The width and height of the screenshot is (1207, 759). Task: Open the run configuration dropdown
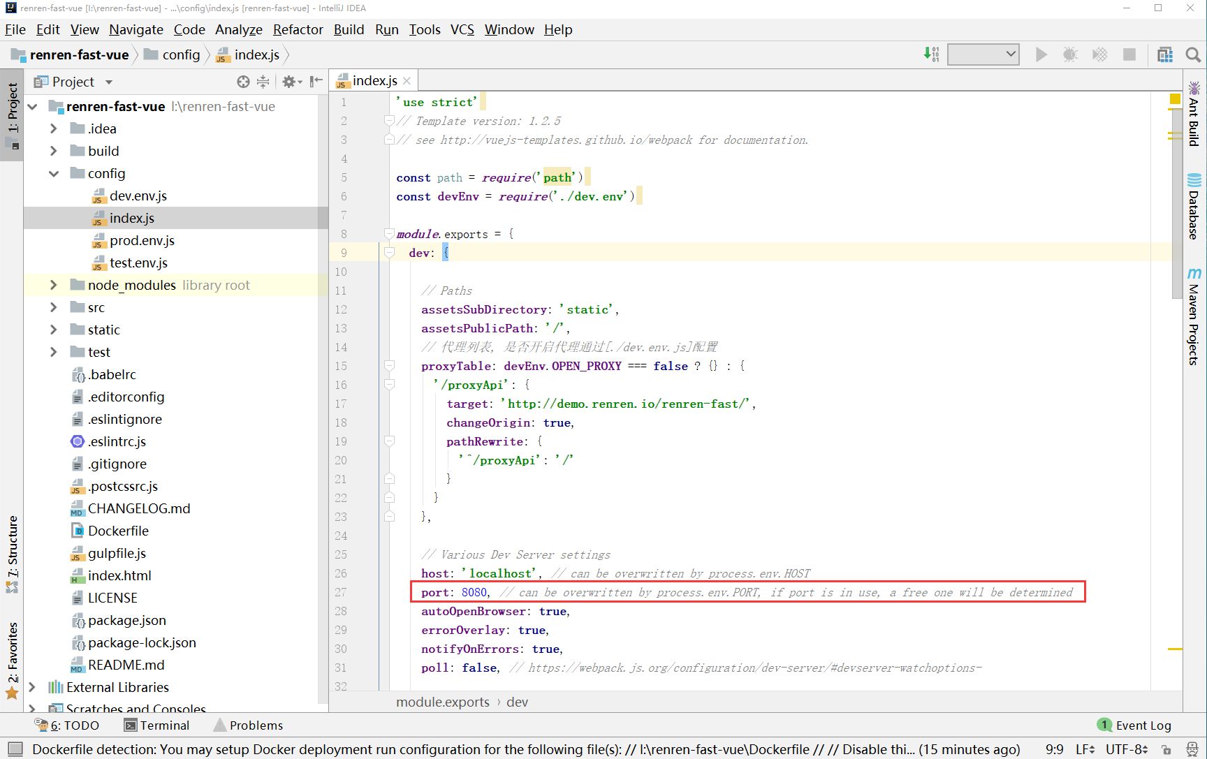click(983, 54)
